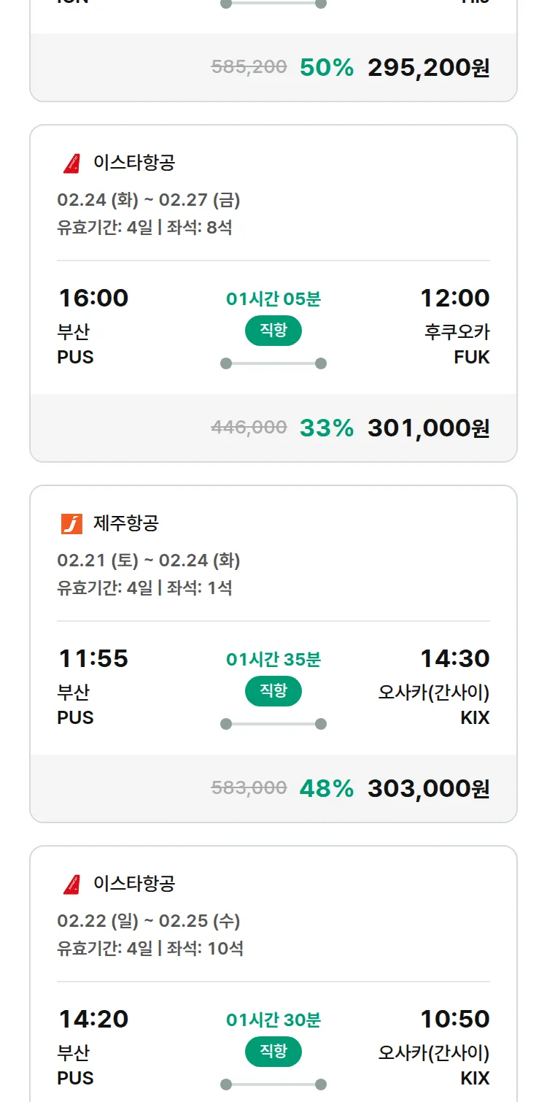Select the 301,000원 price on the Fukuoka flight

click(428, 428)
